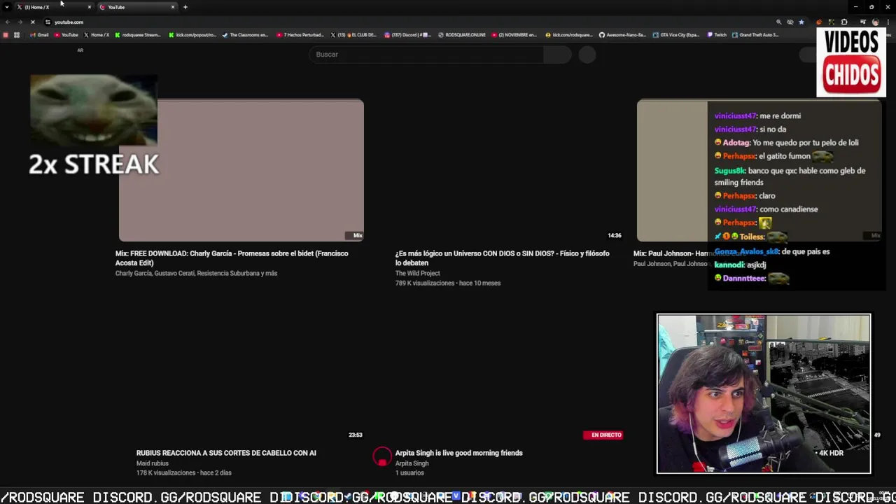Image resolution: width=896 pixels, height=504 pixels.
Task: Switch to the YouTube browser tab
Action: [x=136, y=7]
